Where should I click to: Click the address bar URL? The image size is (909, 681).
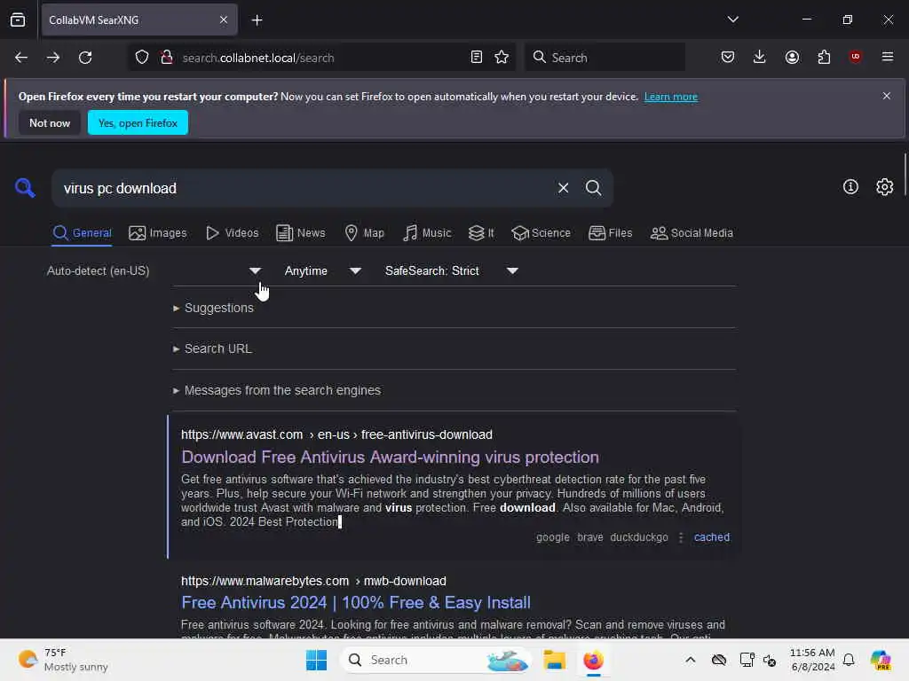pos(258,58)
